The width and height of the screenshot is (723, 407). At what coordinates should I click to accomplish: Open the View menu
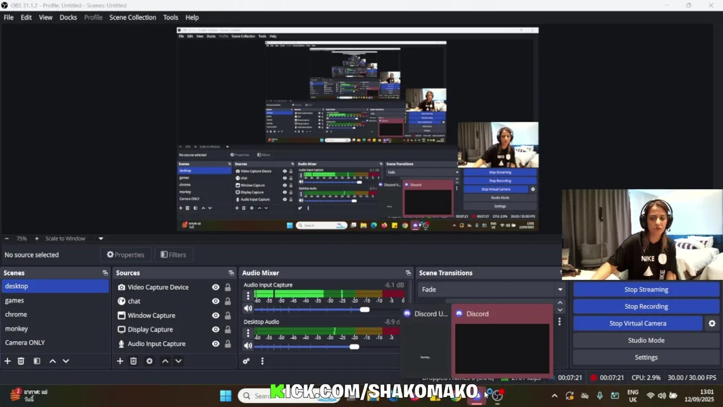46,18
